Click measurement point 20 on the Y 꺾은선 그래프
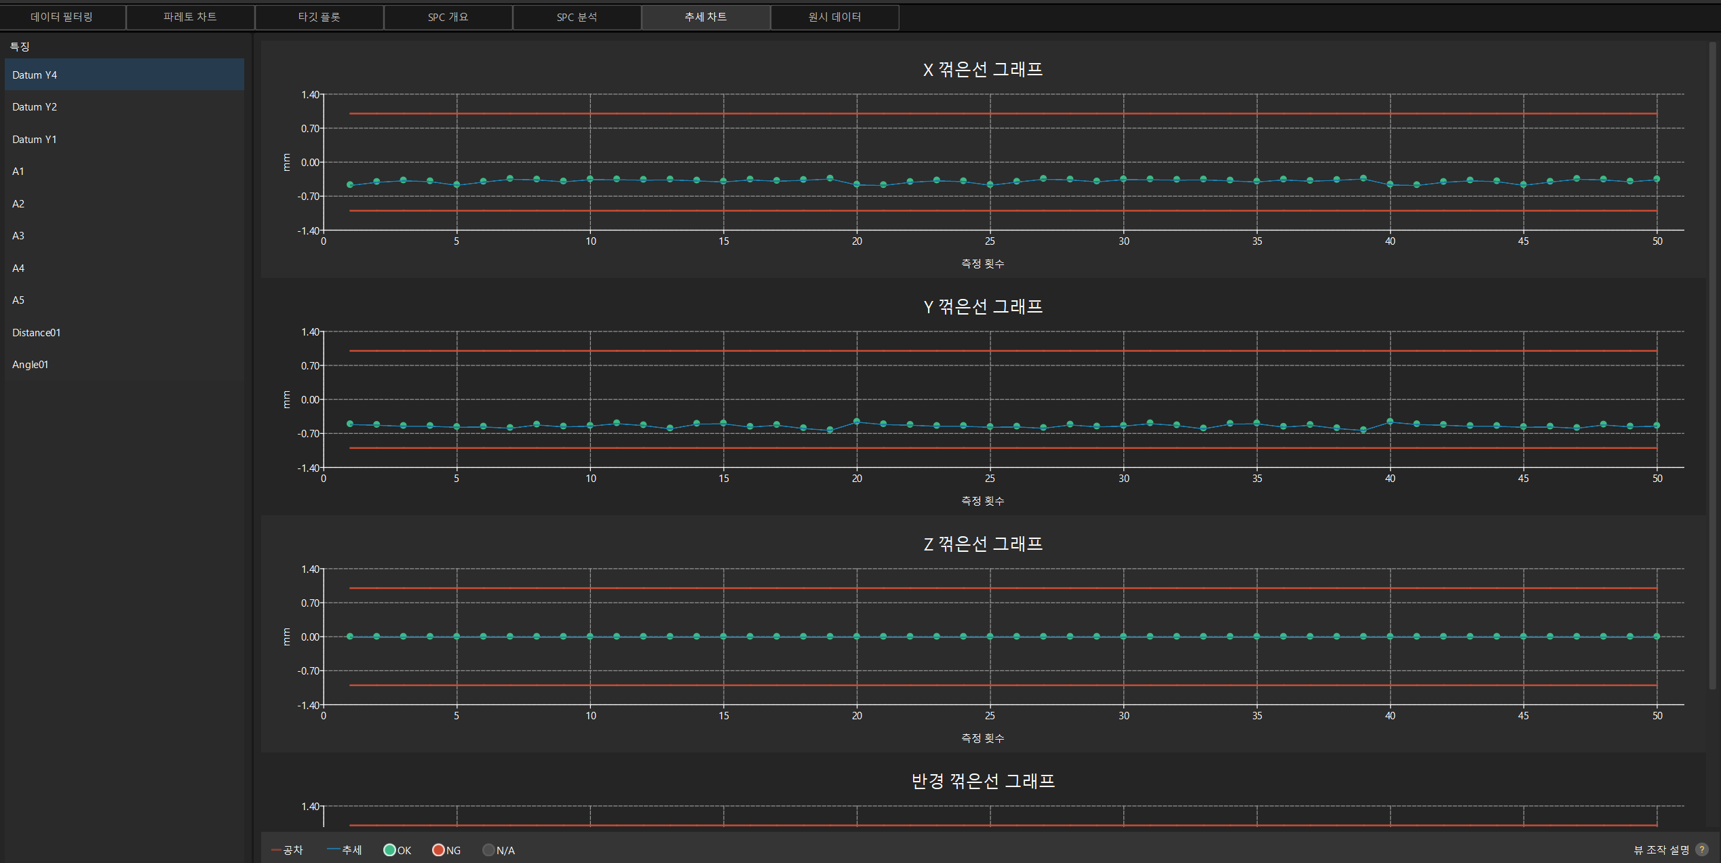 click(x=857, y=422)
